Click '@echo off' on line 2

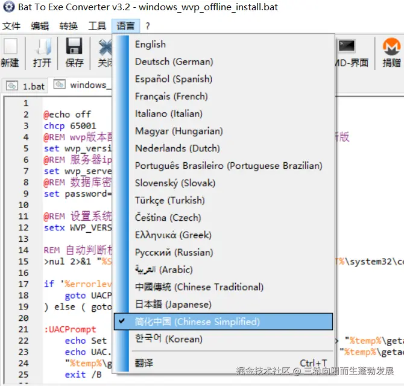click(68, 115)
